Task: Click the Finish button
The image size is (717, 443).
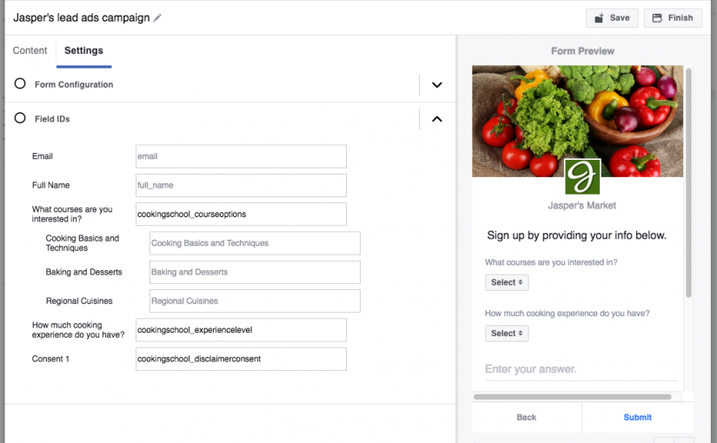Action: tap(673, 18)
